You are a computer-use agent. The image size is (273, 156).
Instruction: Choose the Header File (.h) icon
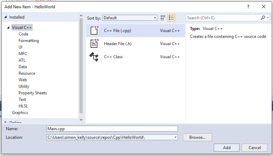94,44
